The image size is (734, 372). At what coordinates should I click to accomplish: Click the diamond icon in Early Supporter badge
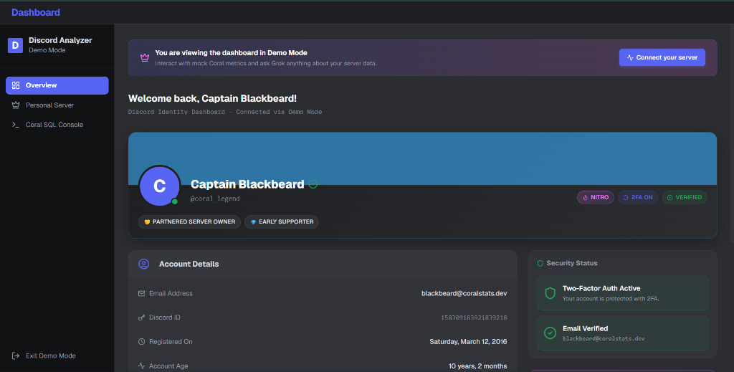253,221
